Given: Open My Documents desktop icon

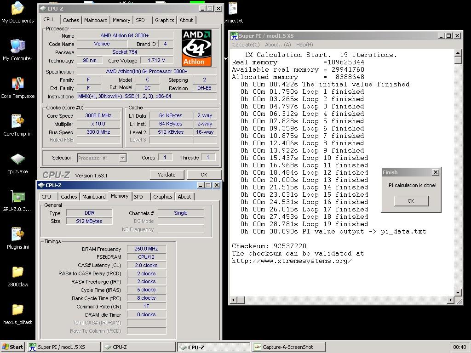Looking at the screenshot, I should click(x=17, y=12).
